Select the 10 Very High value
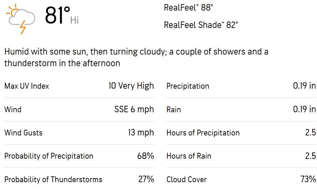 pos(131,86)
